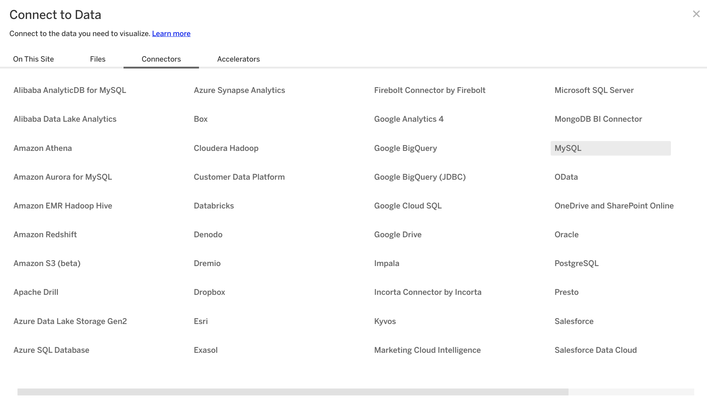Select the On This Site tab
Image resolution: width=707 pixels, height=406 pixels.
pos(34,59)
